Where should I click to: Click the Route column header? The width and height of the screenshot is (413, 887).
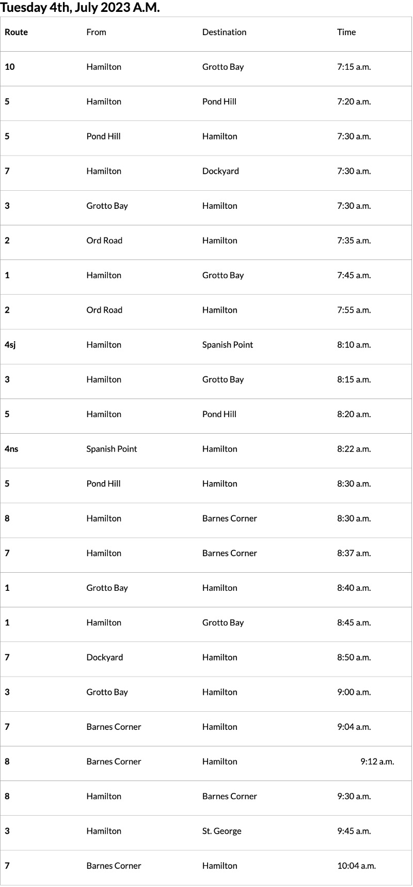click(x=16, y=32)
